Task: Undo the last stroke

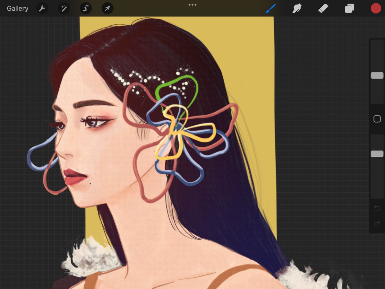Action: (x=377, y=208)
